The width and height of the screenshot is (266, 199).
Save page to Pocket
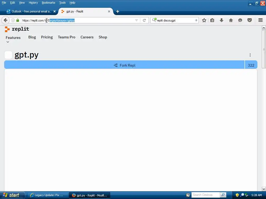(250, 20)
